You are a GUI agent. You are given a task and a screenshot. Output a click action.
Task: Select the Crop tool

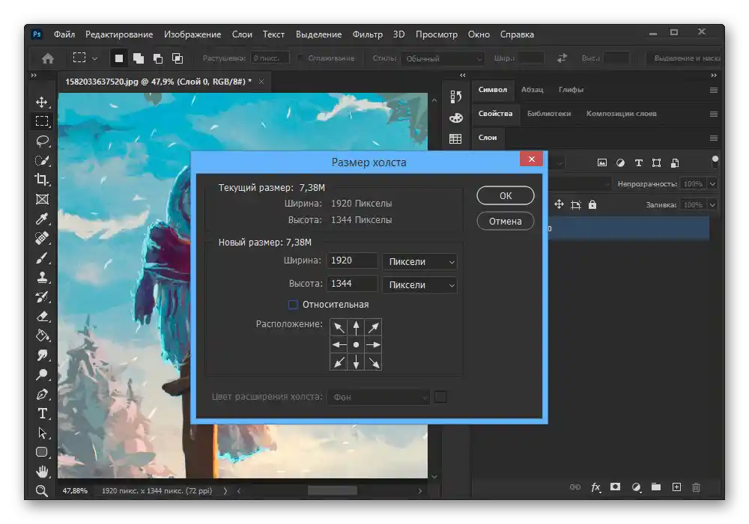pyautogui.click(x=42, y=180)
